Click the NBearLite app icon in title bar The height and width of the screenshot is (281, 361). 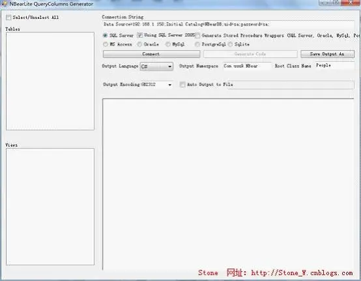pyautogui.click(x=4, y=4)
